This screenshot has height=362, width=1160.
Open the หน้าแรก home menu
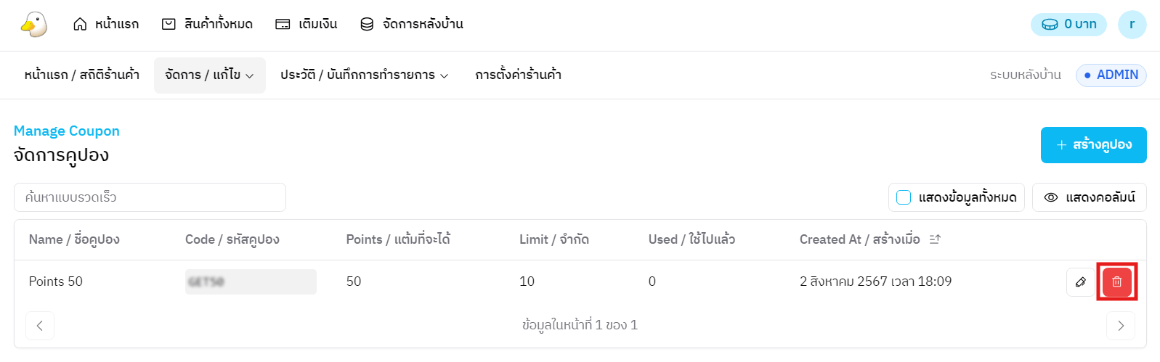click(x=106, y=25)
